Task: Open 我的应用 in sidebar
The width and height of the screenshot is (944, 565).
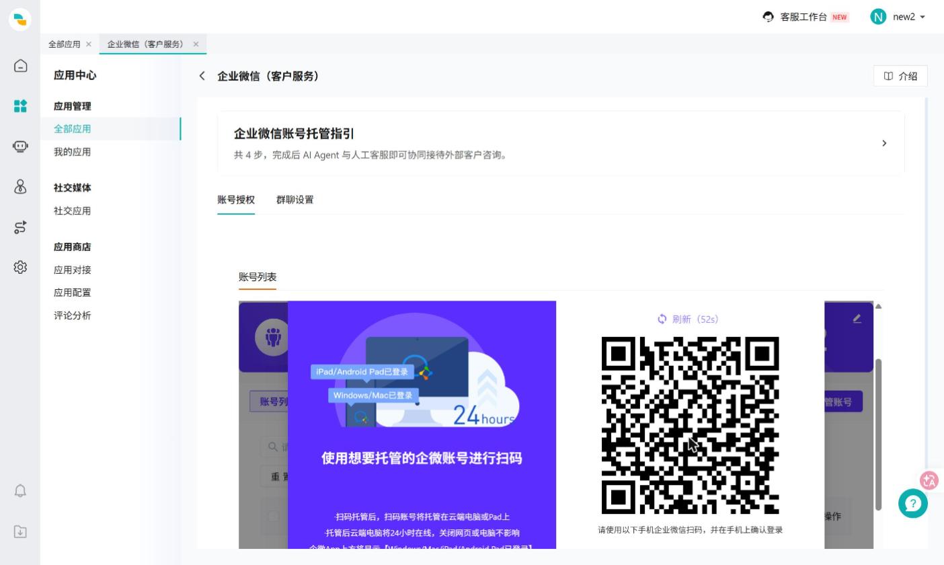Action: [73, 152]
